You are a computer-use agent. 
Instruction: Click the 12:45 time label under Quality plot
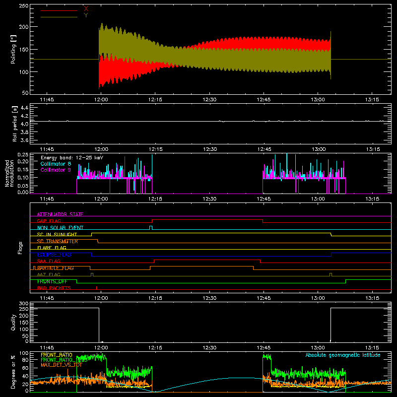[x=264, y=348]
